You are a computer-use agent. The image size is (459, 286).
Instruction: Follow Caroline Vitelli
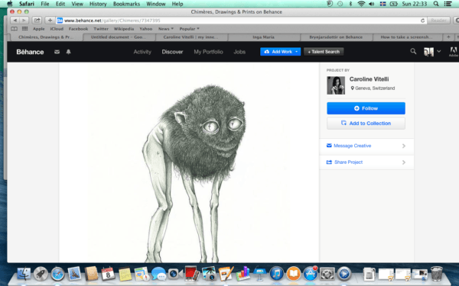pyautogui.click(x=366, y=108)
